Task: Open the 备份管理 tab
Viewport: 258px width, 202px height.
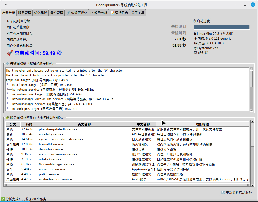Action: (57, 13)
